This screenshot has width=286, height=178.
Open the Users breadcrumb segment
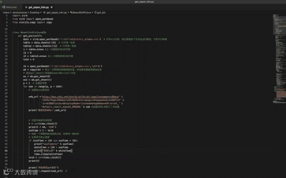(x=6, y=12)
